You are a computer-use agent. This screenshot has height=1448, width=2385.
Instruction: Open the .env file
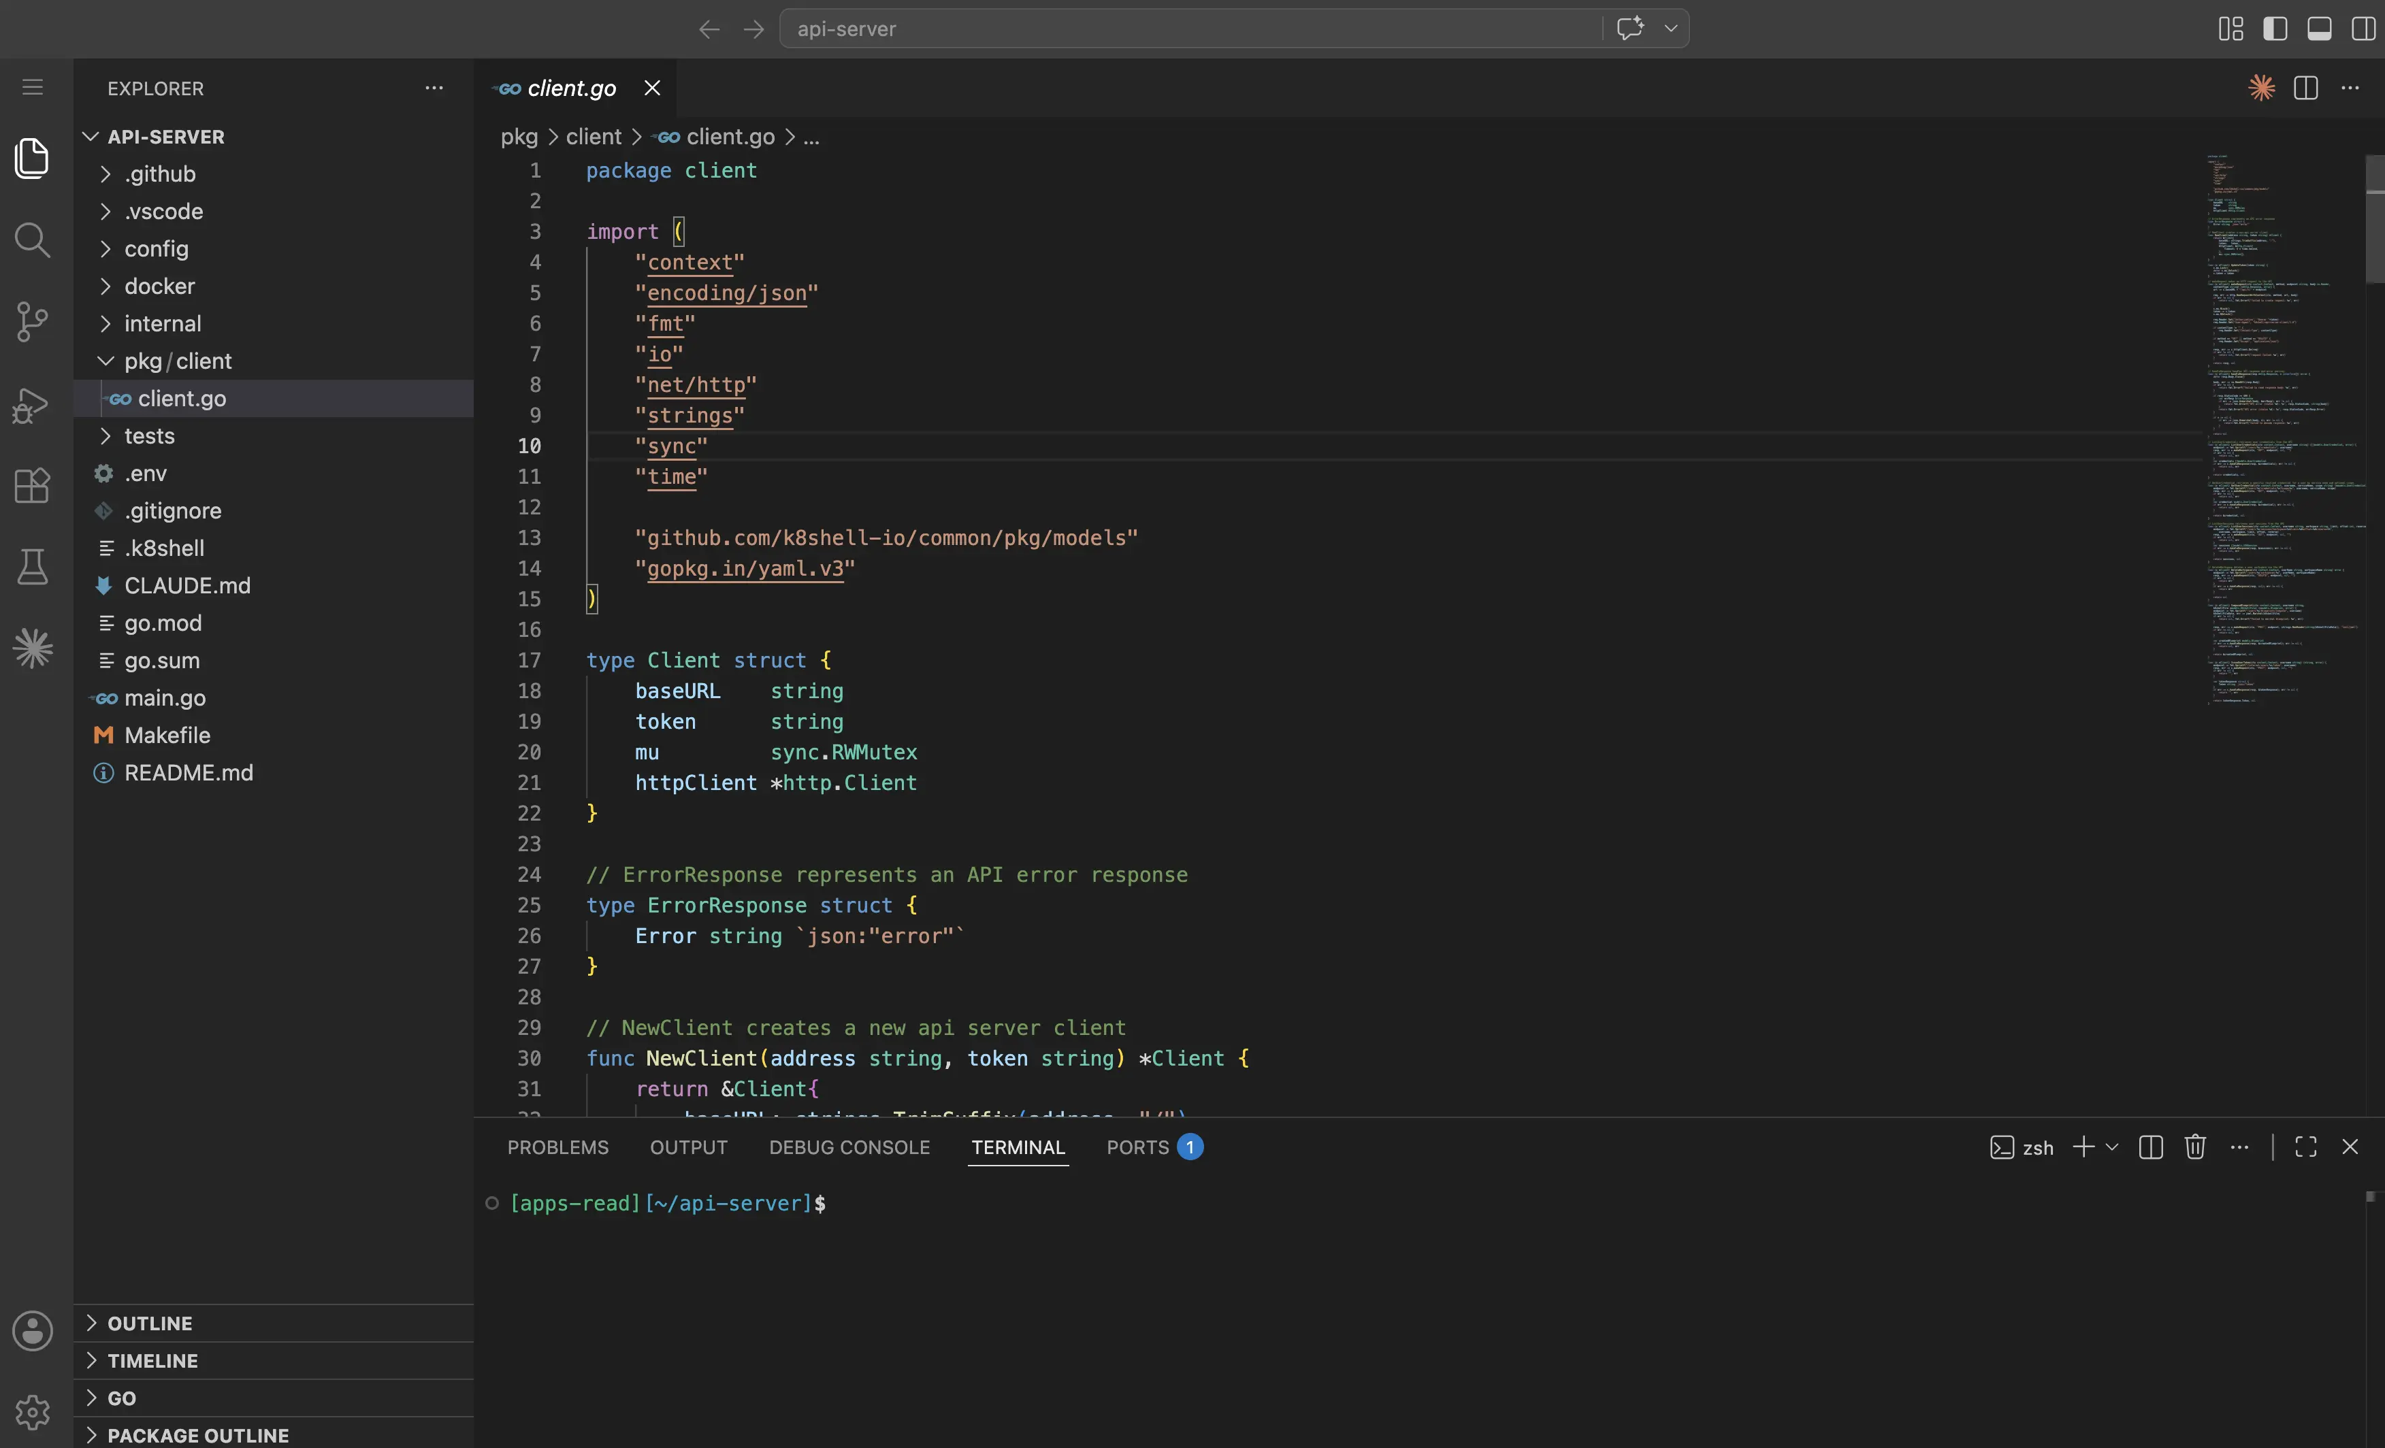(274, 474)
